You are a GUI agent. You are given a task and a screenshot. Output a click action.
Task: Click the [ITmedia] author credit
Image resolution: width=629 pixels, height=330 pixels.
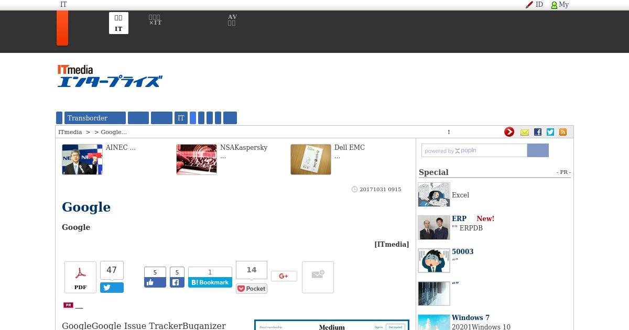coord(392,244)
